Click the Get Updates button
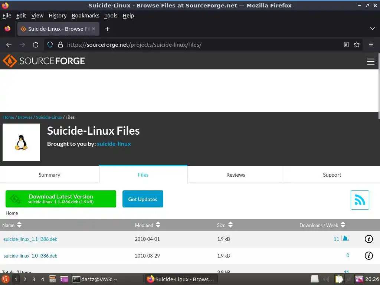 pos(143,199)
